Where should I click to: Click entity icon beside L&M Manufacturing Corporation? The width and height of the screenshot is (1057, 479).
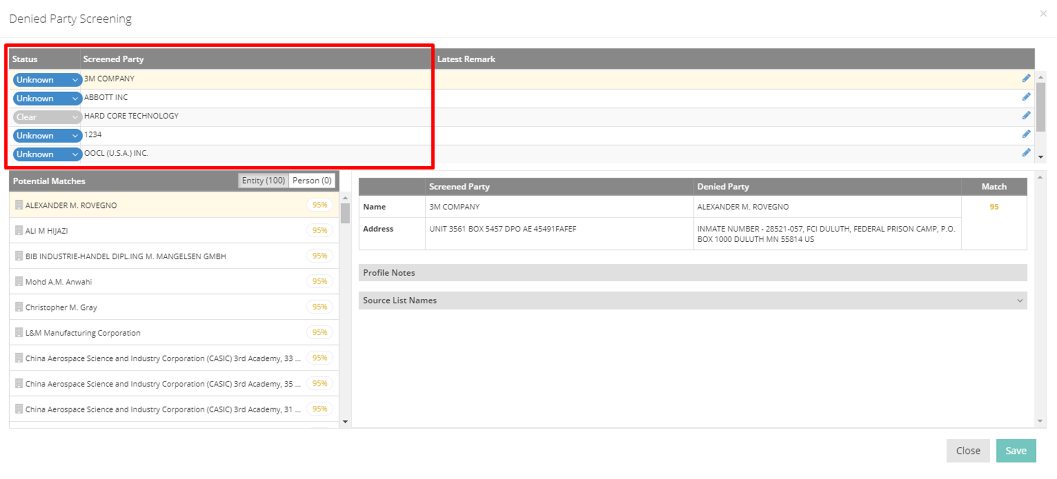[19, 333]
